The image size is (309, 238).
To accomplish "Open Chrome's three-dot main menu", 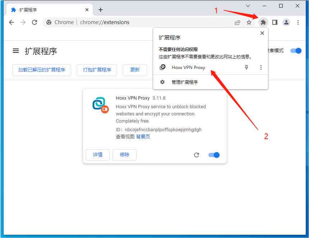I will tap(298, 22).
